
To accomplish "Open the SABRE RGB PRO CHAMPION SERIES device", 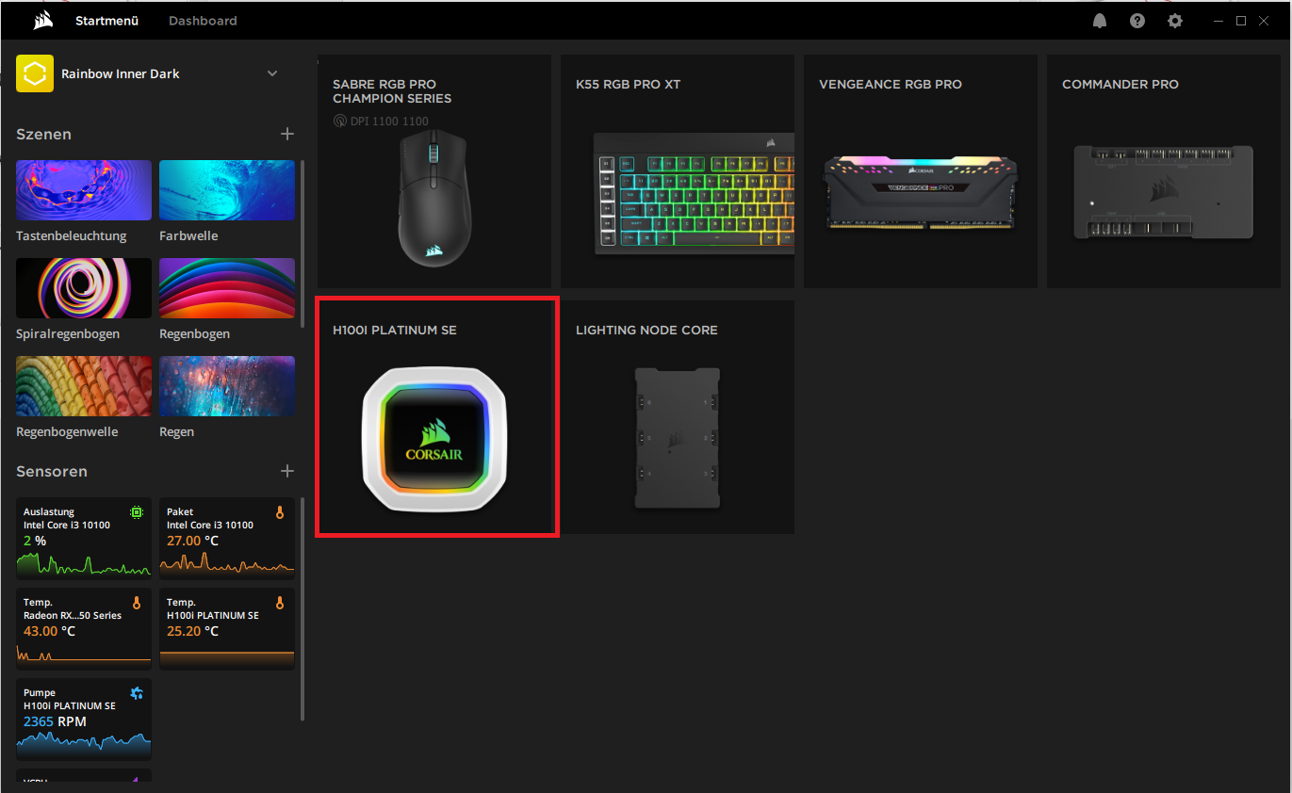I will tap(434, 171).
